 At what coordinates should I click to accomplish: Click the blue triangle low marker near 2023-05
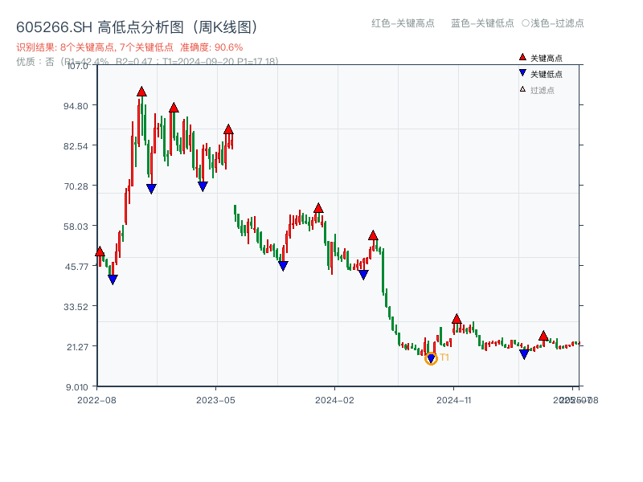tap(202, 186)
